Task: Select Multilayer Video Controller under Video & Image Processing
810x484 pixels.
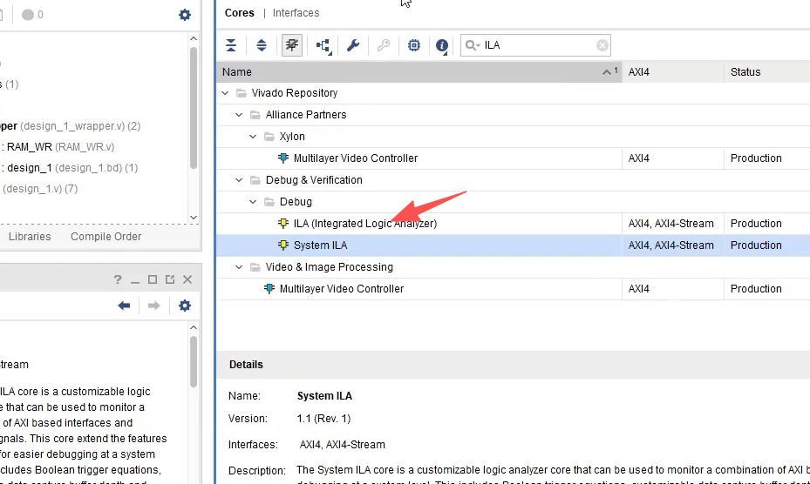Action: click(342, 289)
